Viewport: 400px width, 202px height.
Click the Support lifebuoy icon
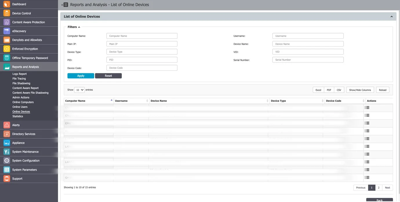pos(7,179)
